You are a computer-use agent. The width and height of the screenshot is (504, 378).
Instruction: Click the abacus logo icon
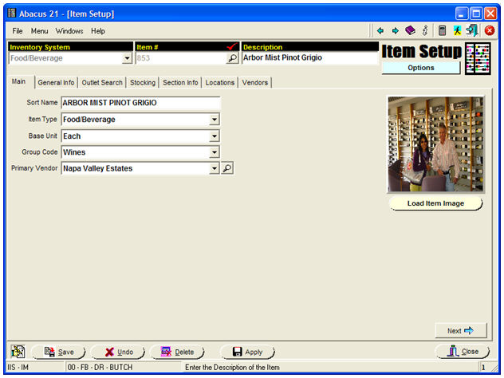478,59
